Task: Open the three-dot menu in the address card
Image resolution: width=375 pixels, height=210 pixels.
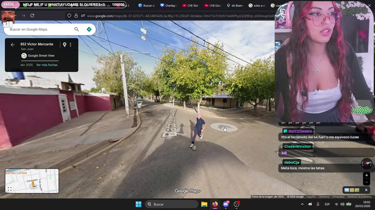Action: click(x=70, y=45)
